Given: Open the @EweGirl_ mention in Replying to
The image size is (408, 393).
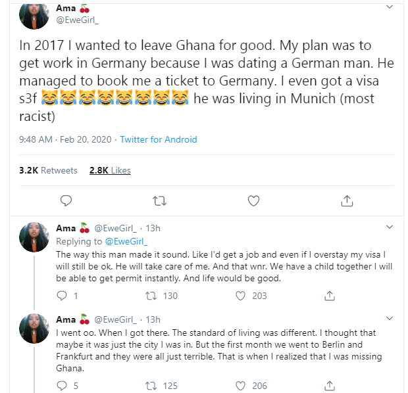Looking at the screenshot, I should click(x=126, y=241).
